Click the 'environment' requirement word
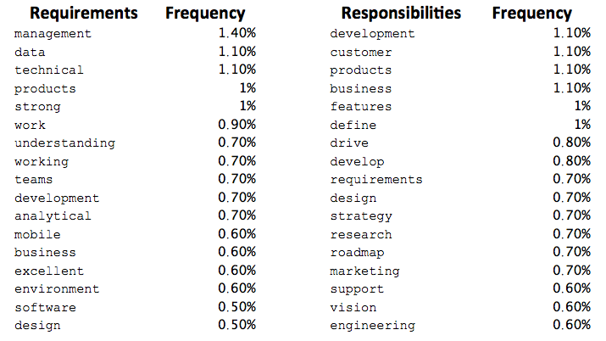Viewport: 606px width, 341px height. coord(57,289)
